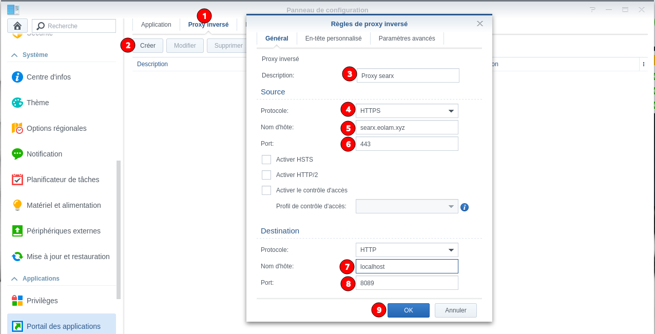Click the Home icon button
The width and height of the screenshot is (655, 334).
pos(17,26)
